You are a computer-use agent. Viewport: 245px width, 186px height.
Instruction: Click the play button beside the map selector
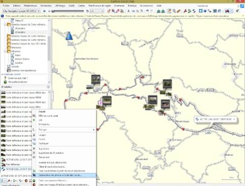(44, 11)
